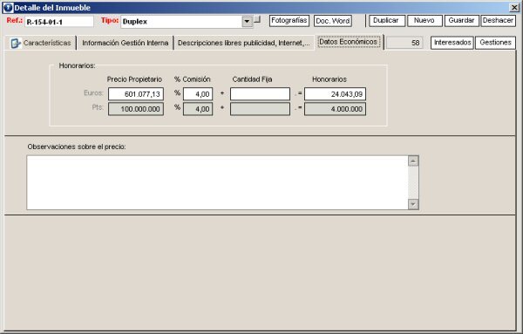Screen dimensions: 523x334
Task: Click observations scrollbar up arrow
Action: click(x=413, y=161)
